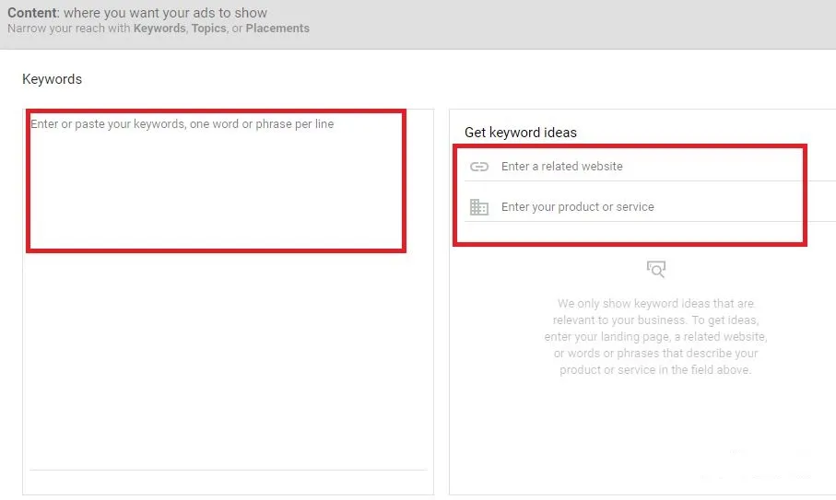Screen dimensions: 836x500
Task: Click the "Get keyword ideas" heading
Action: (520, 133)
